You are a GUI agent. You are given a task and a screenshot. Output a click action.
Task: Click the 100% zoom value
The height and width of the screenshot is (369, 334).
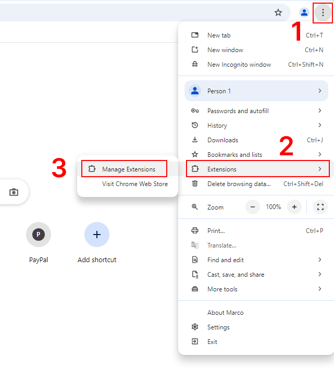click(274, 206)
